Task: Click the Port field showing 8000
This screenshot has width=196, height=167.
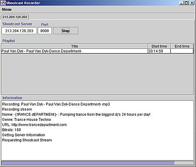Action: tap(45, 31)
